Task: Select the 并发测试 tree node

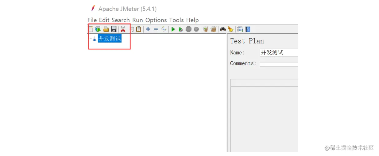Action: (110, 39)
